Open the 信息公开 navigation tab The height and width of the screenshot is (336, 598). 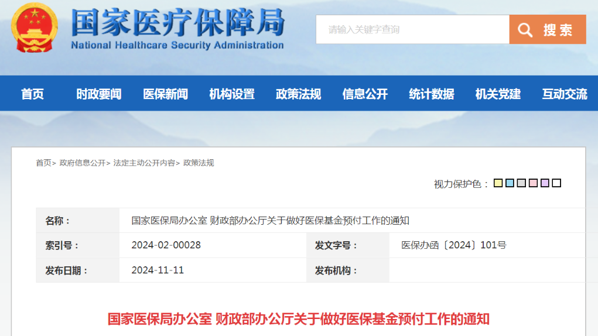click(365, 94)
